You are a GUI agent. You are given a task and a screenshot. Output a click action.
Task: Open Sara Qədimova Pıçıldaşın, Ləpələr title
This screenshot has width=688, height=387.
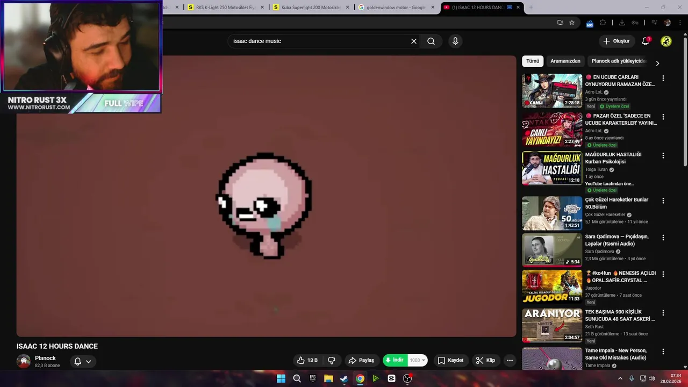coord(617,240)
